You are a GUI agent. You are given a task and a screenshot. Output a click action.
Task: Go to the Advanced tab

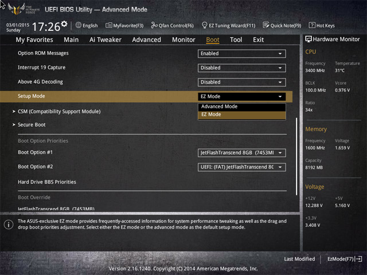(x=147, y=40)
